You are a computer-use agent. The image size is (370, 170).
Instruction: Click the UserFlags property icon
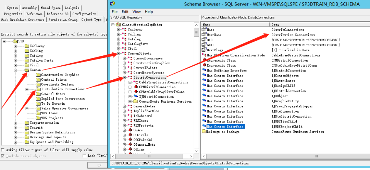click(x=204, y=50)
